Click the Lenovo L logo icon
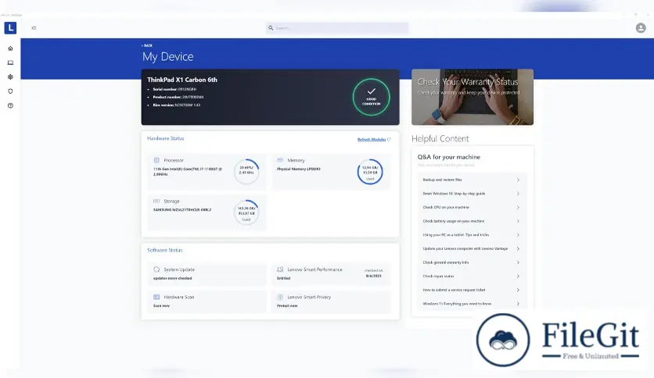Screen dimensions: 654x378 [10, 28]
